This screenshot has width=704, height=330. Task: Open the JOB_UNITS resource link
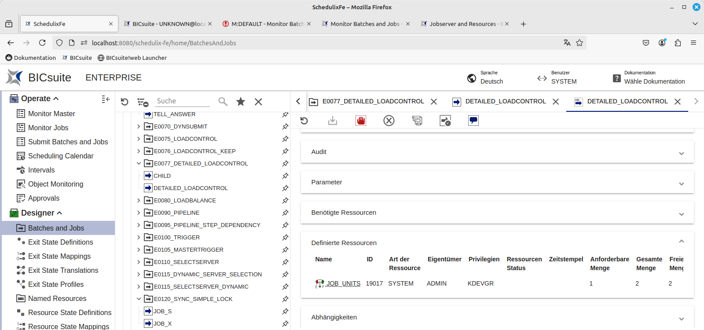pyautogui.click(x=343, y=283)
